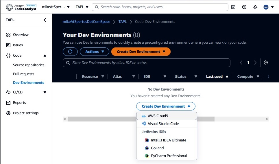Image resolution: width=279 pixels, height=164 pixels.
Task: Click the GoLand icon
Action: point(147,148)
